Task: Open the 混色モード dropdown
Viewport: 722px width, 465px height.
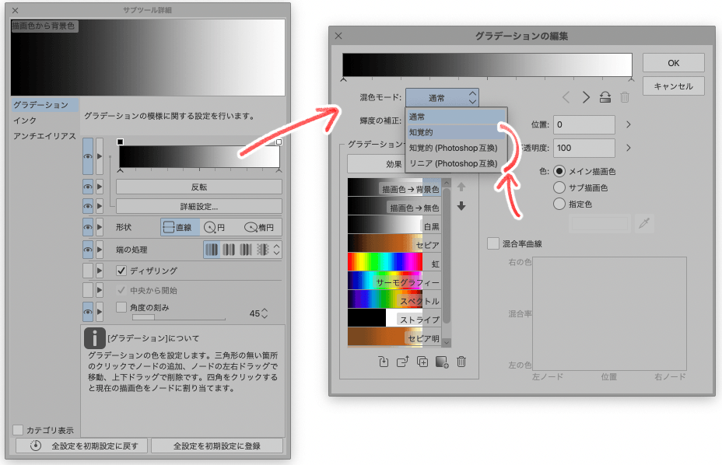Action: [x=442, y=98]
